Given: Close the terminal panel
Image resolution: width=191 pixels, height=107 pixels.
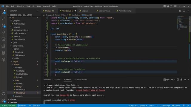Looking at the screenshot, I should (188, 80).
